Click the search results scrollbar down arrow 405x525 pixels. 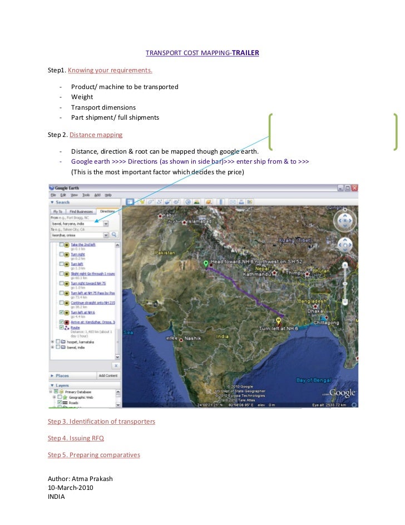[x=117, y=357]
